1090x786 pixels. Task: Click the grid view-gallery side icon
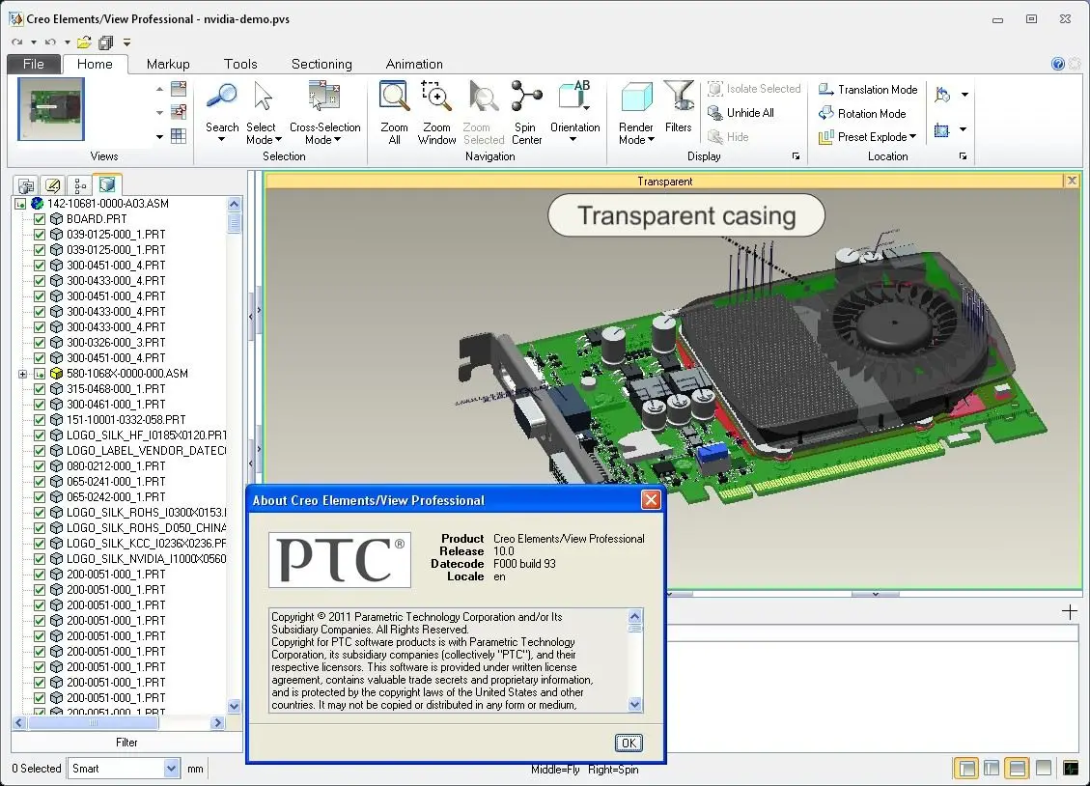(179, 136)
